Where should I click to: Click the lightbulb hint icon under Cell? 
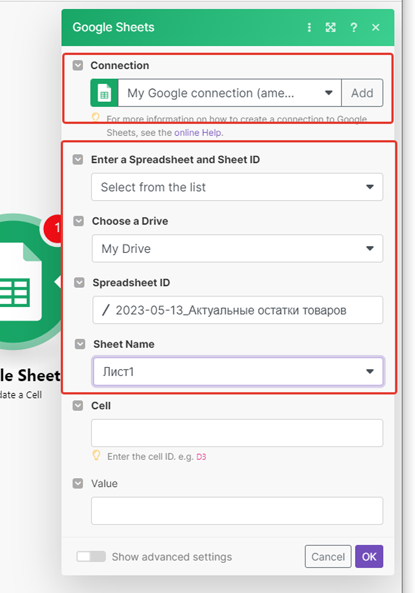[96, 455]
